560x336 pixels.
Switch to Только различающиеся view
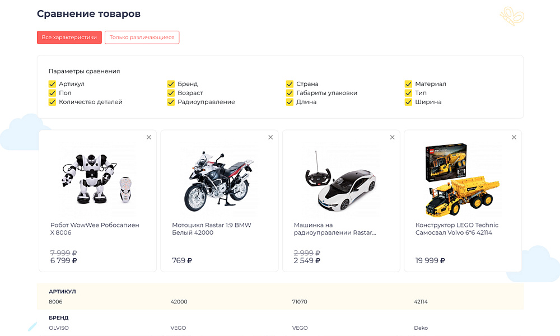tap(142, 37)
